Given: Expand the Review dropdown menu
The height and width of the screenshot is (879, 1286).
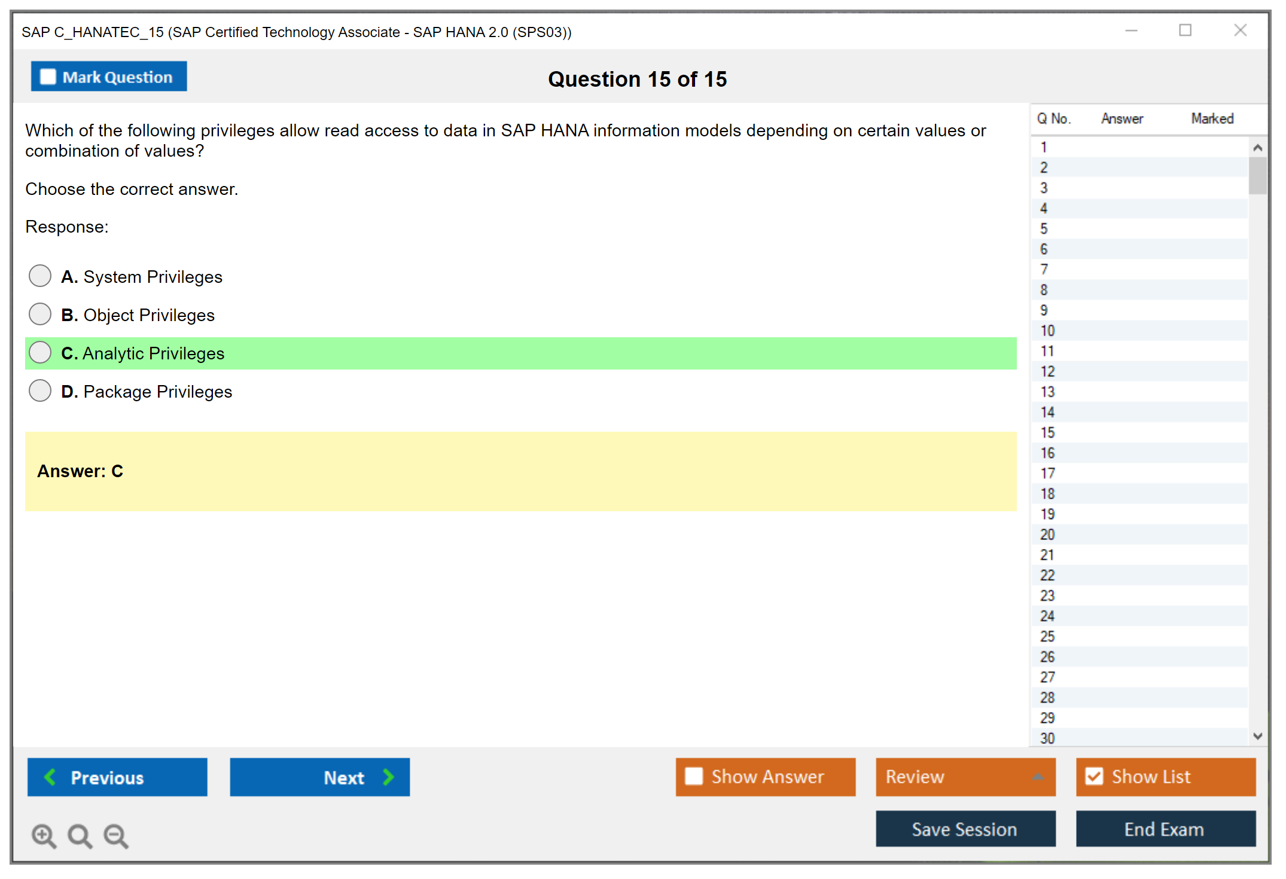Looking at the screenshot, I should pyautogui.click(x=1038, y=777).
